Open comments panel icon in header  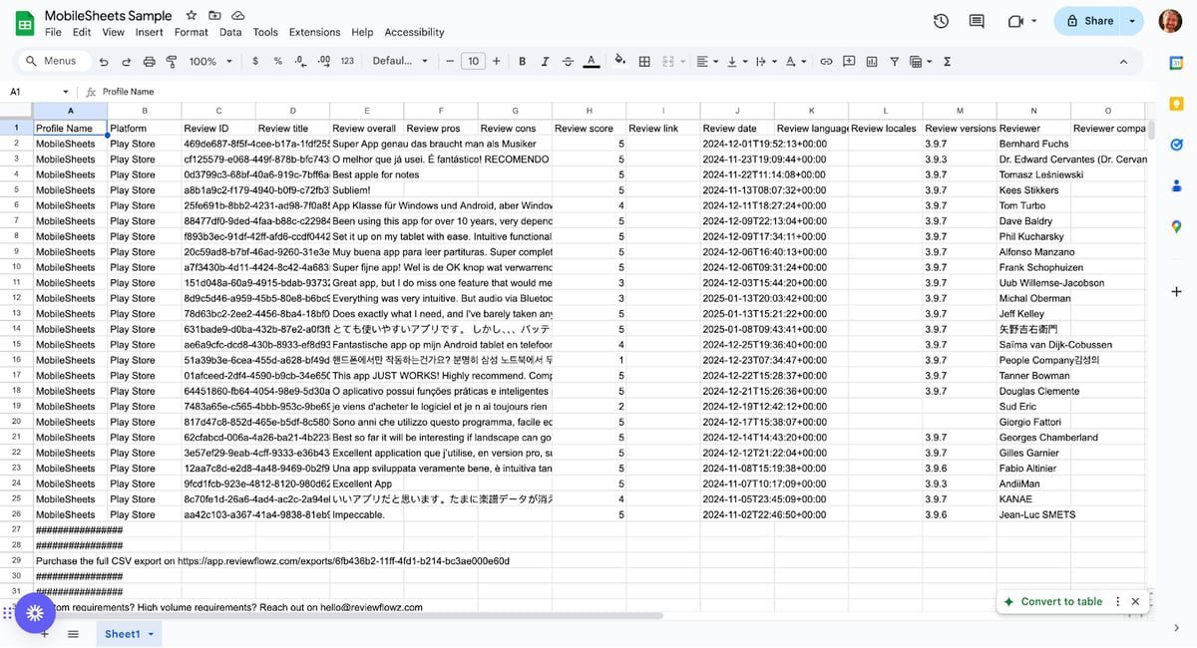point(977,21)
